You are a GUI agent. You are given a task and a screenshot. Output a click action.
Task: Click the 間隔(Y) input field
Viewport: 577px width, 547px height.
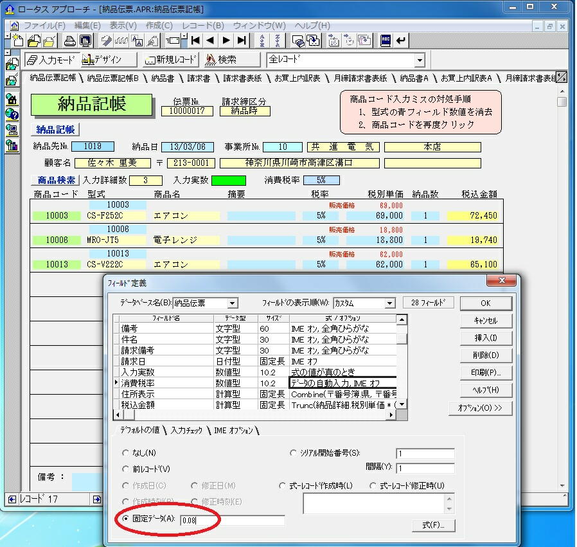[425, 468]
